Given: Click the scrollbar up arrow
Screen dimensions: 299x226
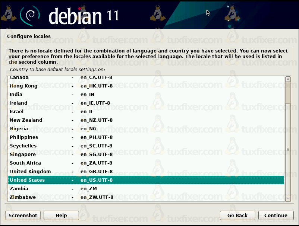Looking at the screenshot, I should coord(287,79).
